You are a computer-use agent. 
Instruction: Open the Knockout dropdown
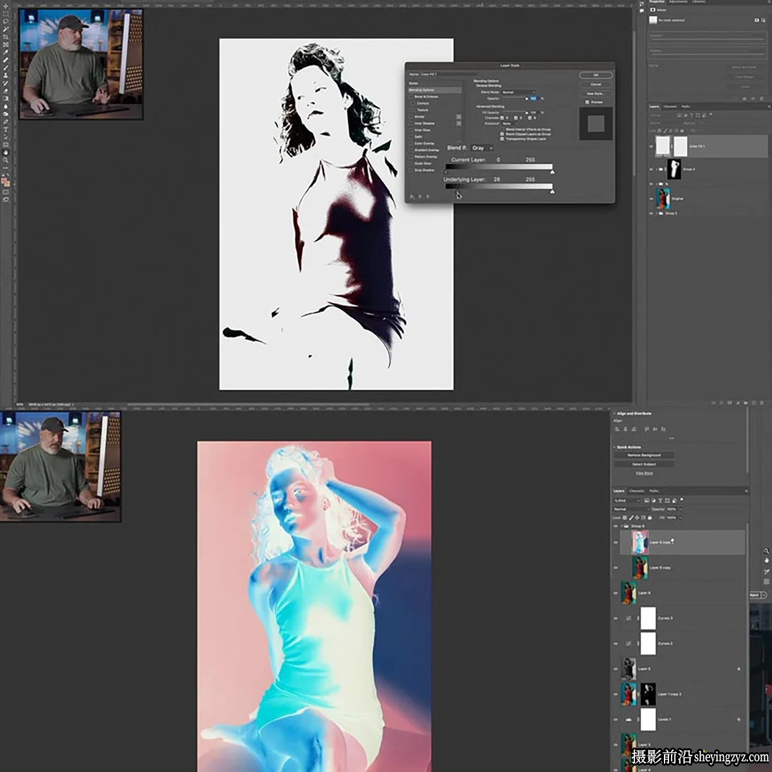pos(510,124)
